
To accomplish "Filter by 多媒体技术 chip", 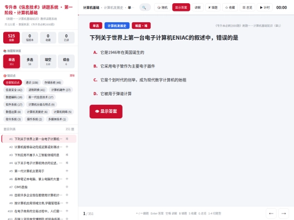I will click(57, 119).
